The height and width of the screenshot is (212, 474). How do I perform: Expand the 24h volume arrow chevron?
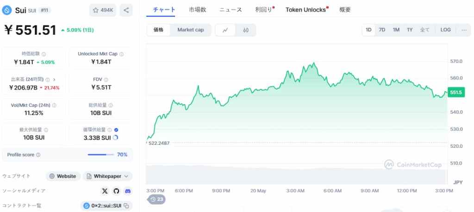pos(54,80)
